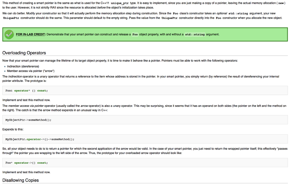Click the FOR IN-LAB CREDIT underlined label
Screen dimensions: 290x185
pos(31,34)
